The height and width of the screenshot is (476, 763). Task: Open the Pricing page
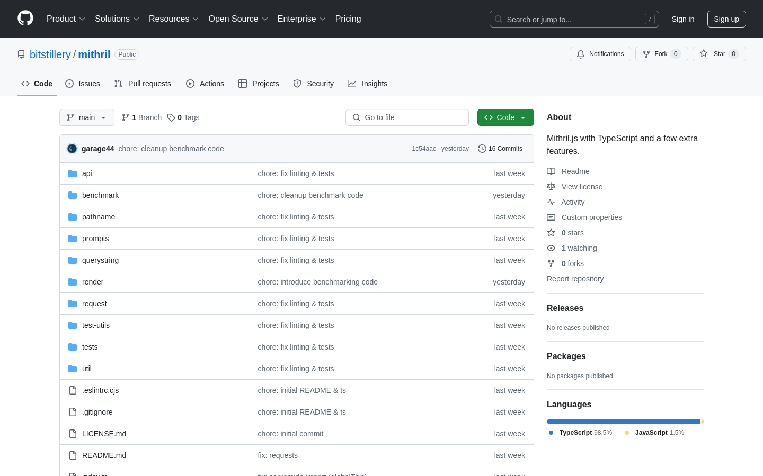click(x=348, y=19)
